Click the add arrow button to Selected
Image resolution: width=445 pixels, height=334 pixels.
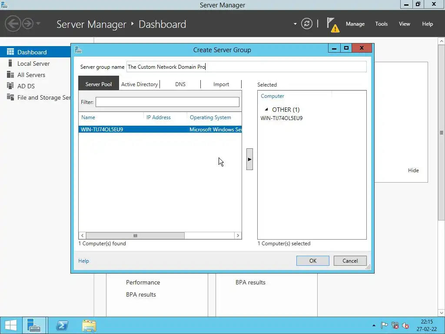pos(249,159)
